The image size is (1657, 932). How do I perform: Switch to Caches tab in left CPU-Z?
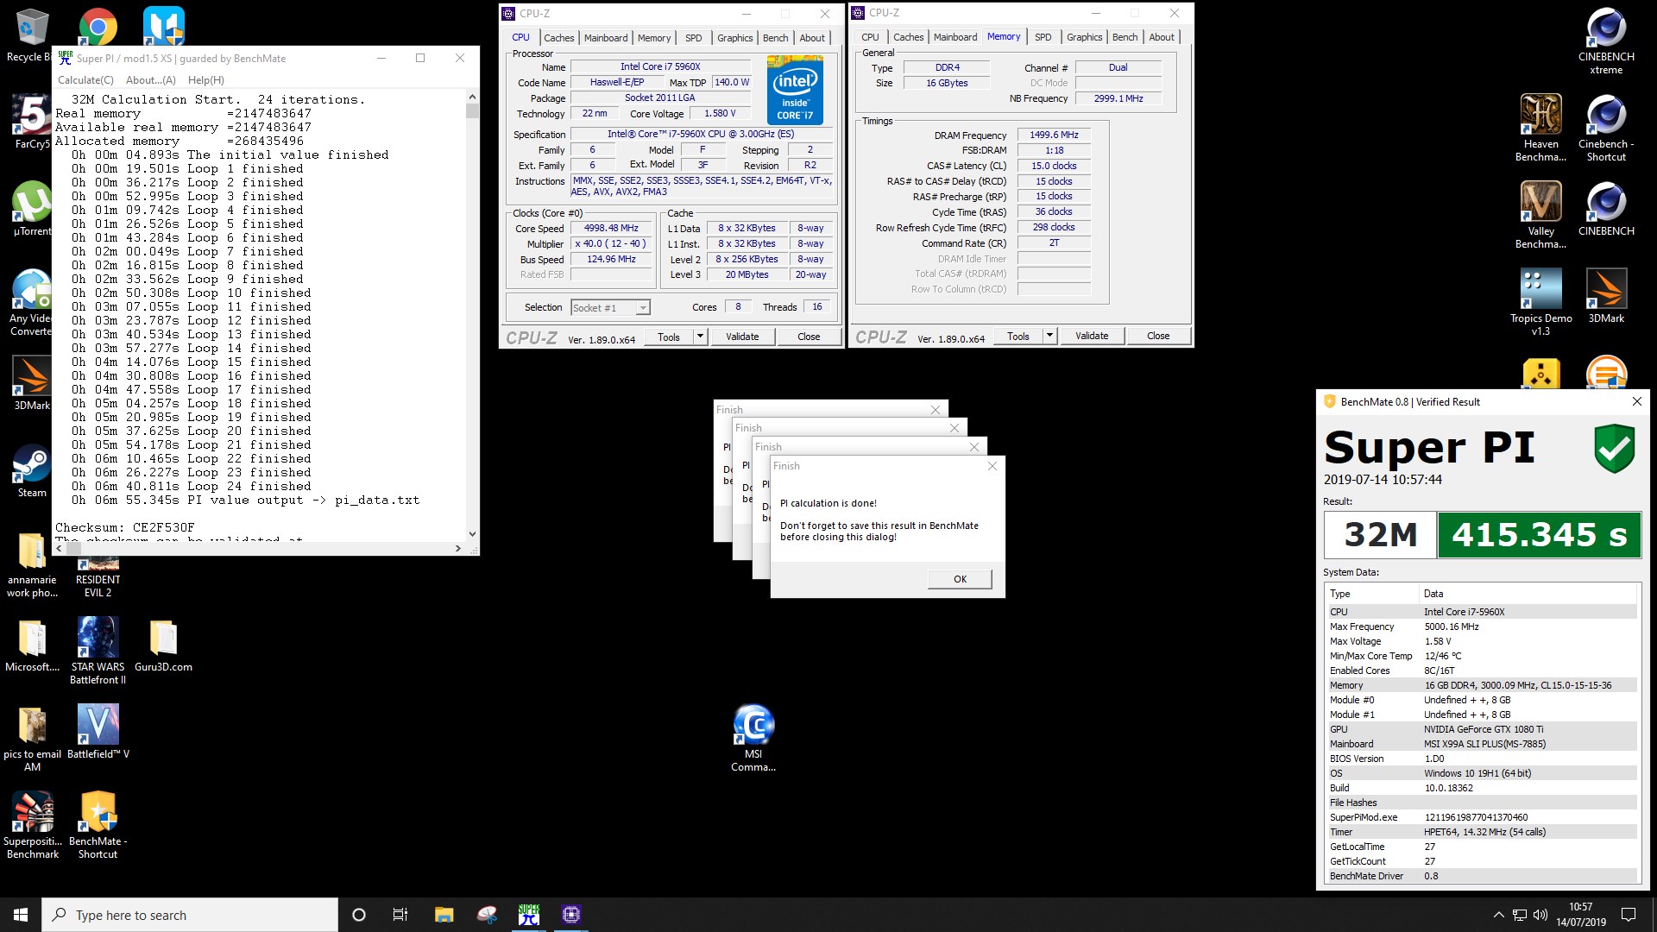click(558, 38)
